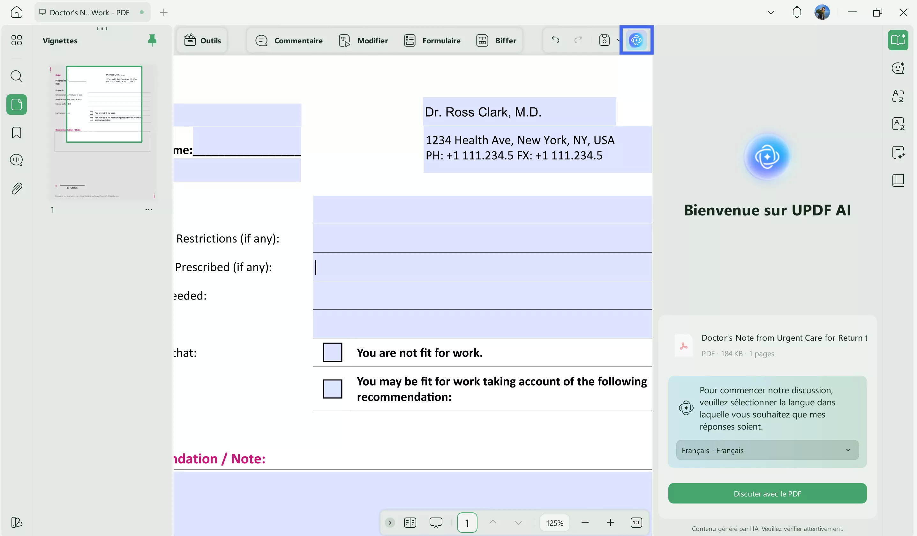
Task: Open the bookmarks panel icon
Action: tap(16, 133)
